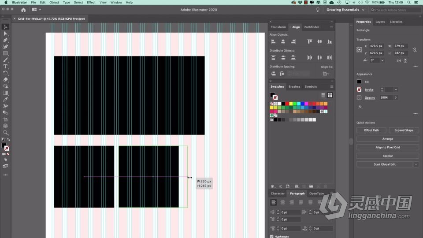Screen dimensions: 423x238
Task: Select the Type tool
Action: tap(5, 67)
